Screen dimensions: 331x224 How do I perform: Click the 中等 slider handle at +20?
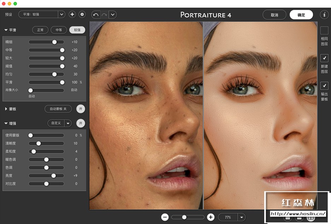(62, 50)
